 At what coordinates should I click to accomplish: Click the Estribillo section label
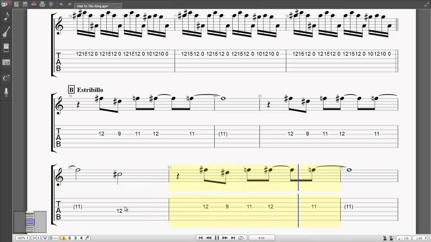point(90,90)
